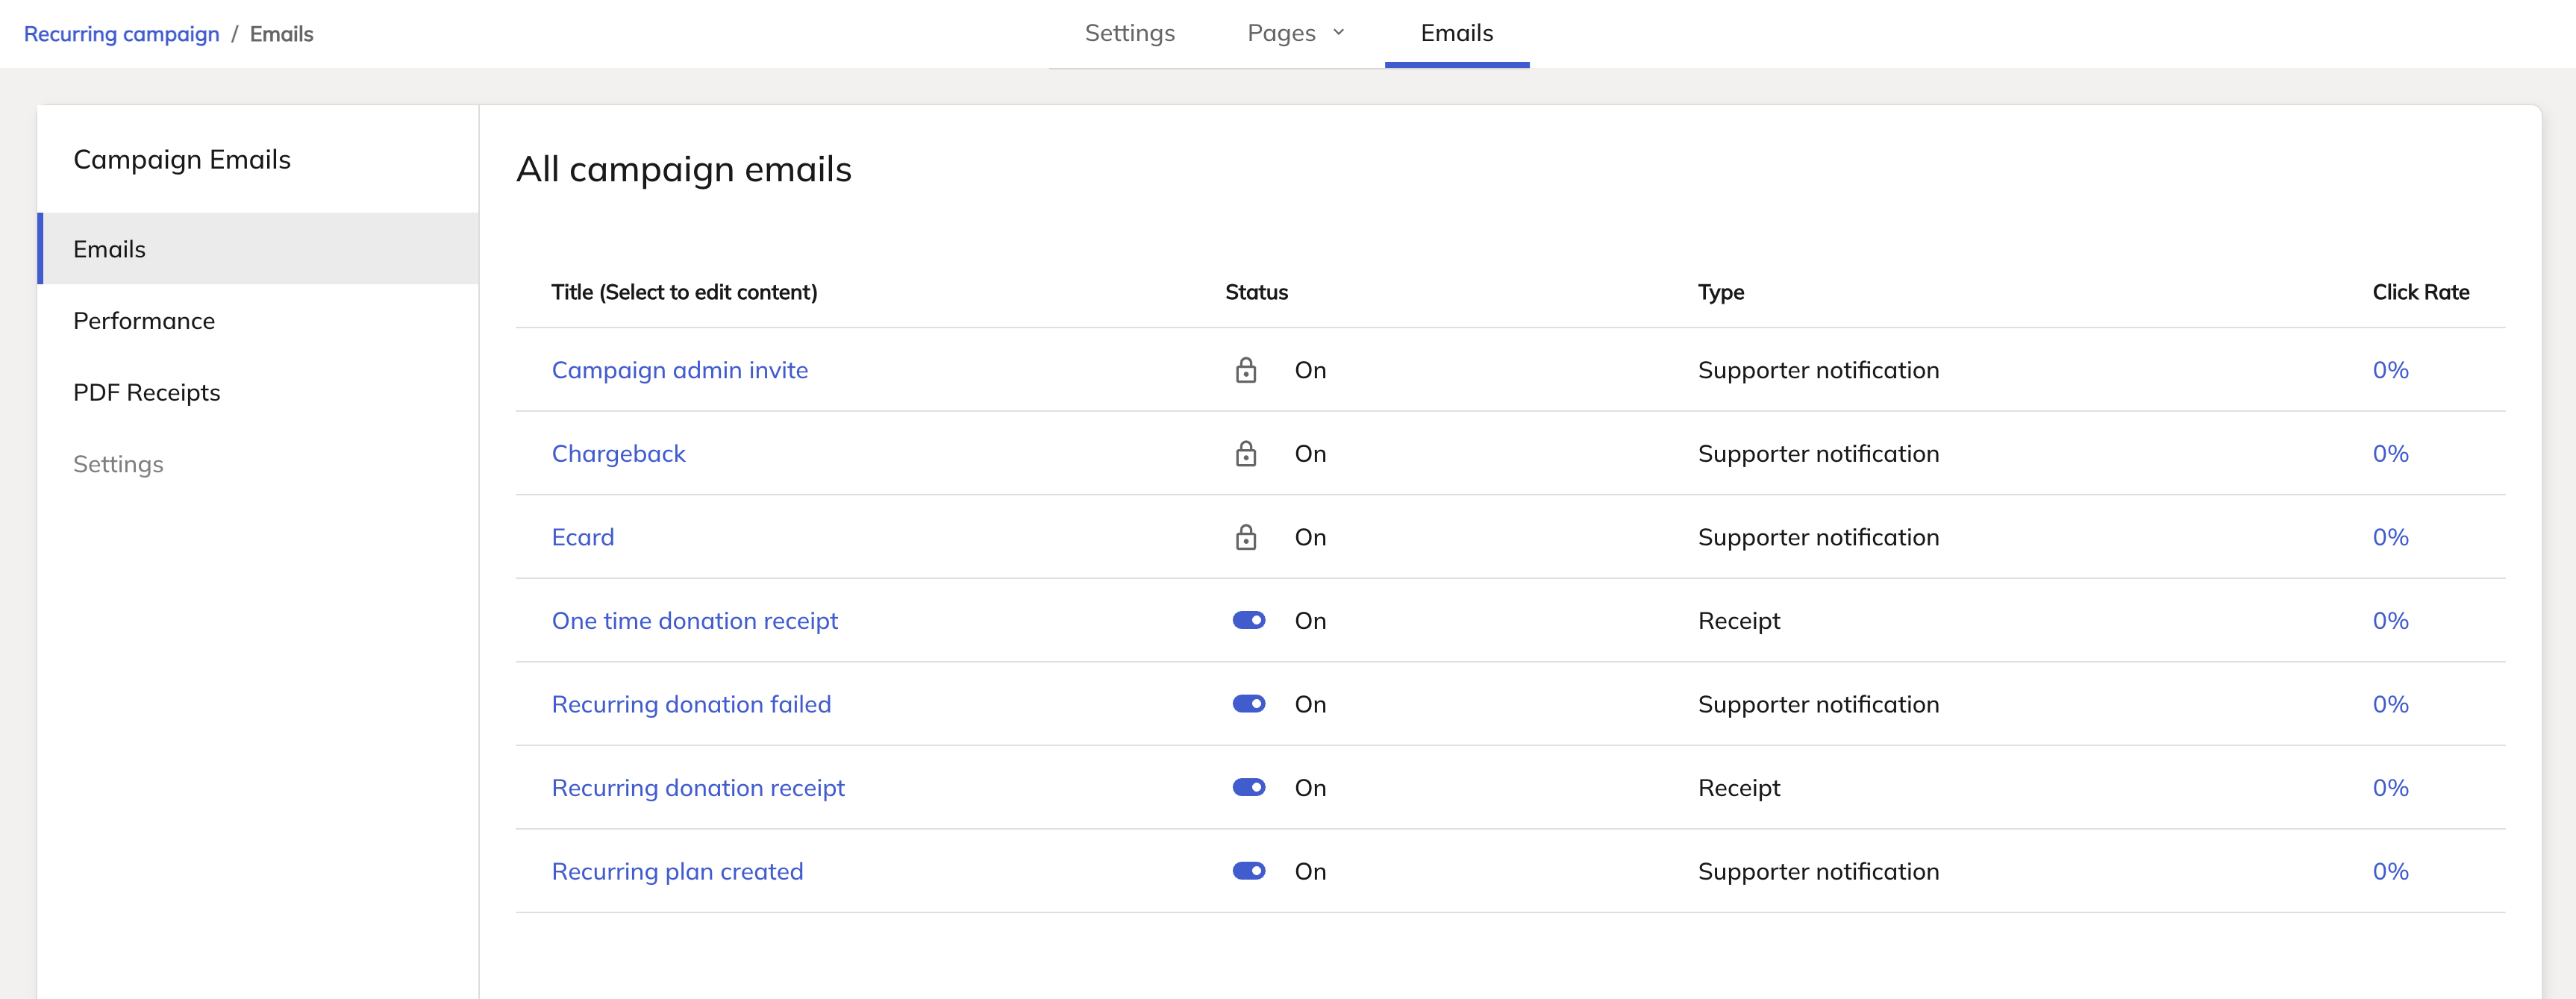Go to PDF Receipts sidebar item

point(146,393)
